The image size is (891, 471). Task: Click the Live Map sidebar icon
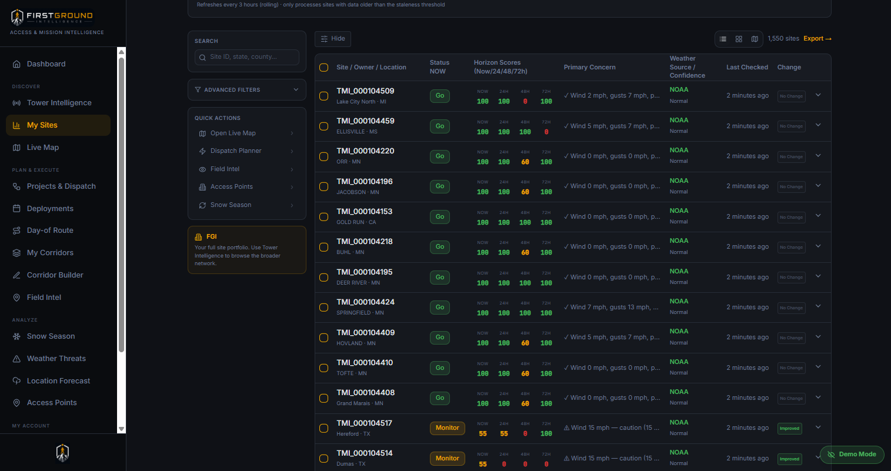tap(16, 148)
